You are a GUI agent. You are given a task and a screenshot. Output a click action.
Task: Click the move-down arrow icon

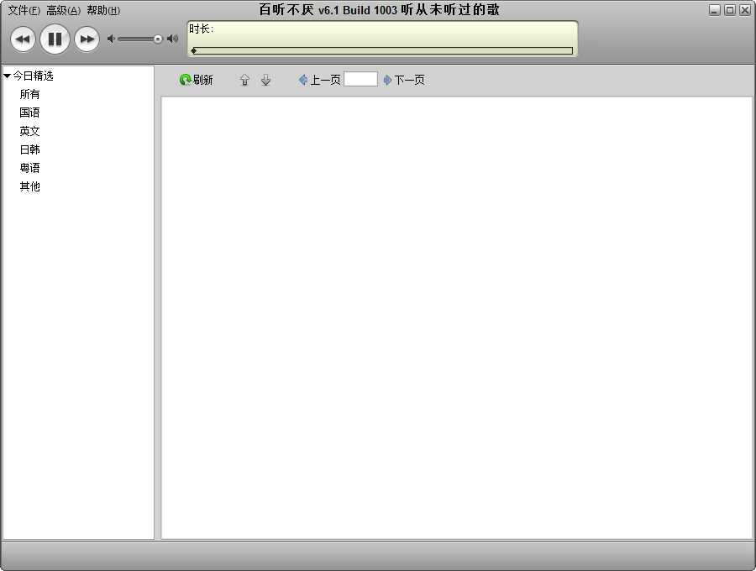pyautogui.click(x=265, y=80)
